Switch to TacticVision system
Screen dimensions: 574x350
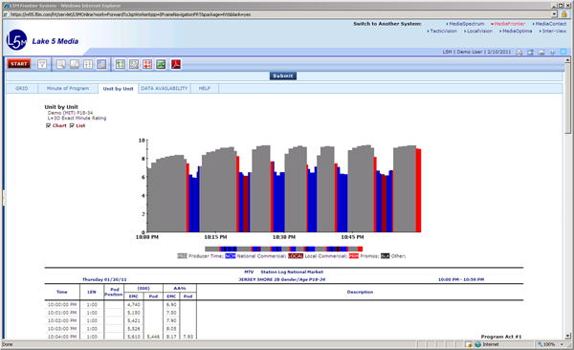point(443,32)
